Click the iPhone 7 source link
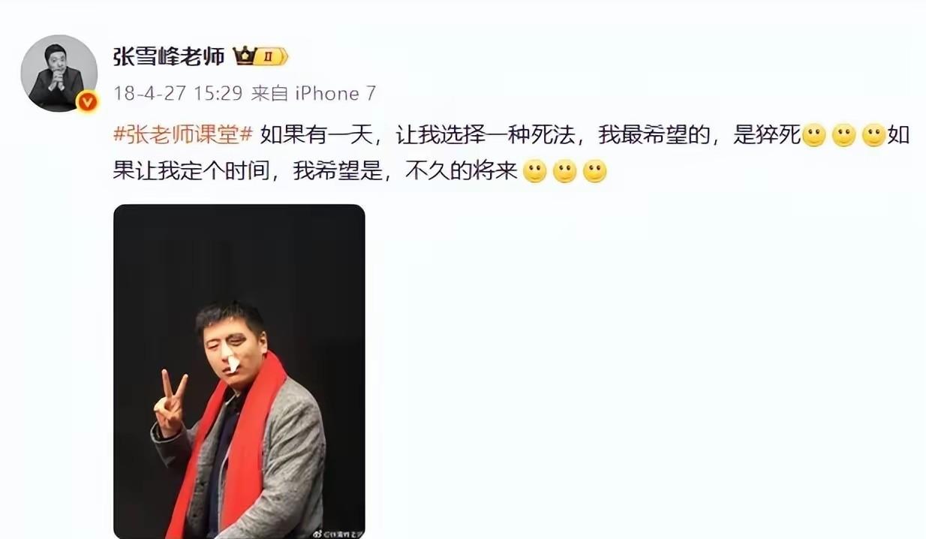The height and width of the screenshot is (539, 926). [x=335, y=94]
